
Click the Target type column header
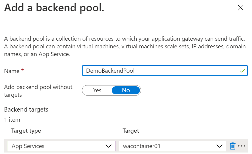(26, 131)
